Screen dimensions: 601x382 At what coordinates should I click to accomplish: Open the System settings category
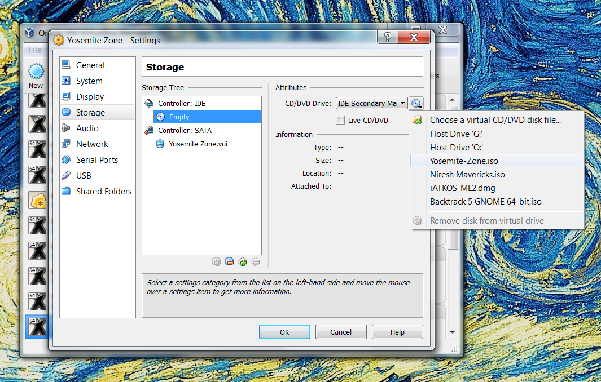pyautogui.click(x=98, y=81)
